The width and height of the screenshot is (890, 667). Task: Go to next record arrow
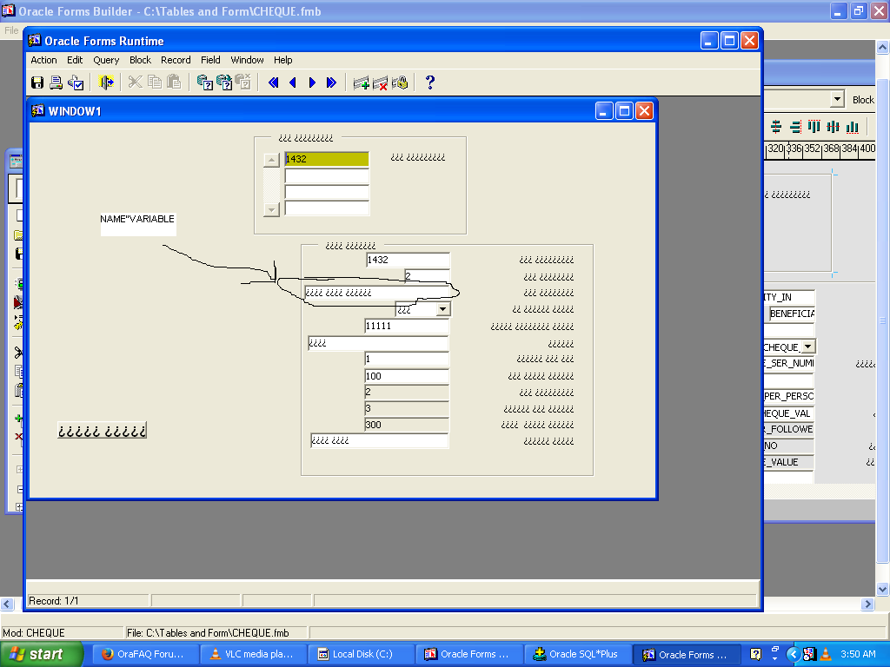[x=312, y=83]
